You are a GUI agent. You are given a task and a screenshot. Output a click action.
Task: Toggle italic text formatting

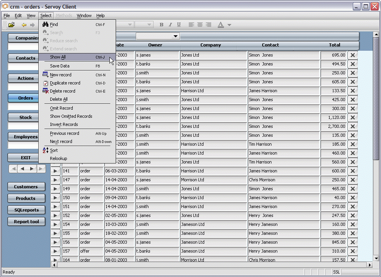[170, 25]
